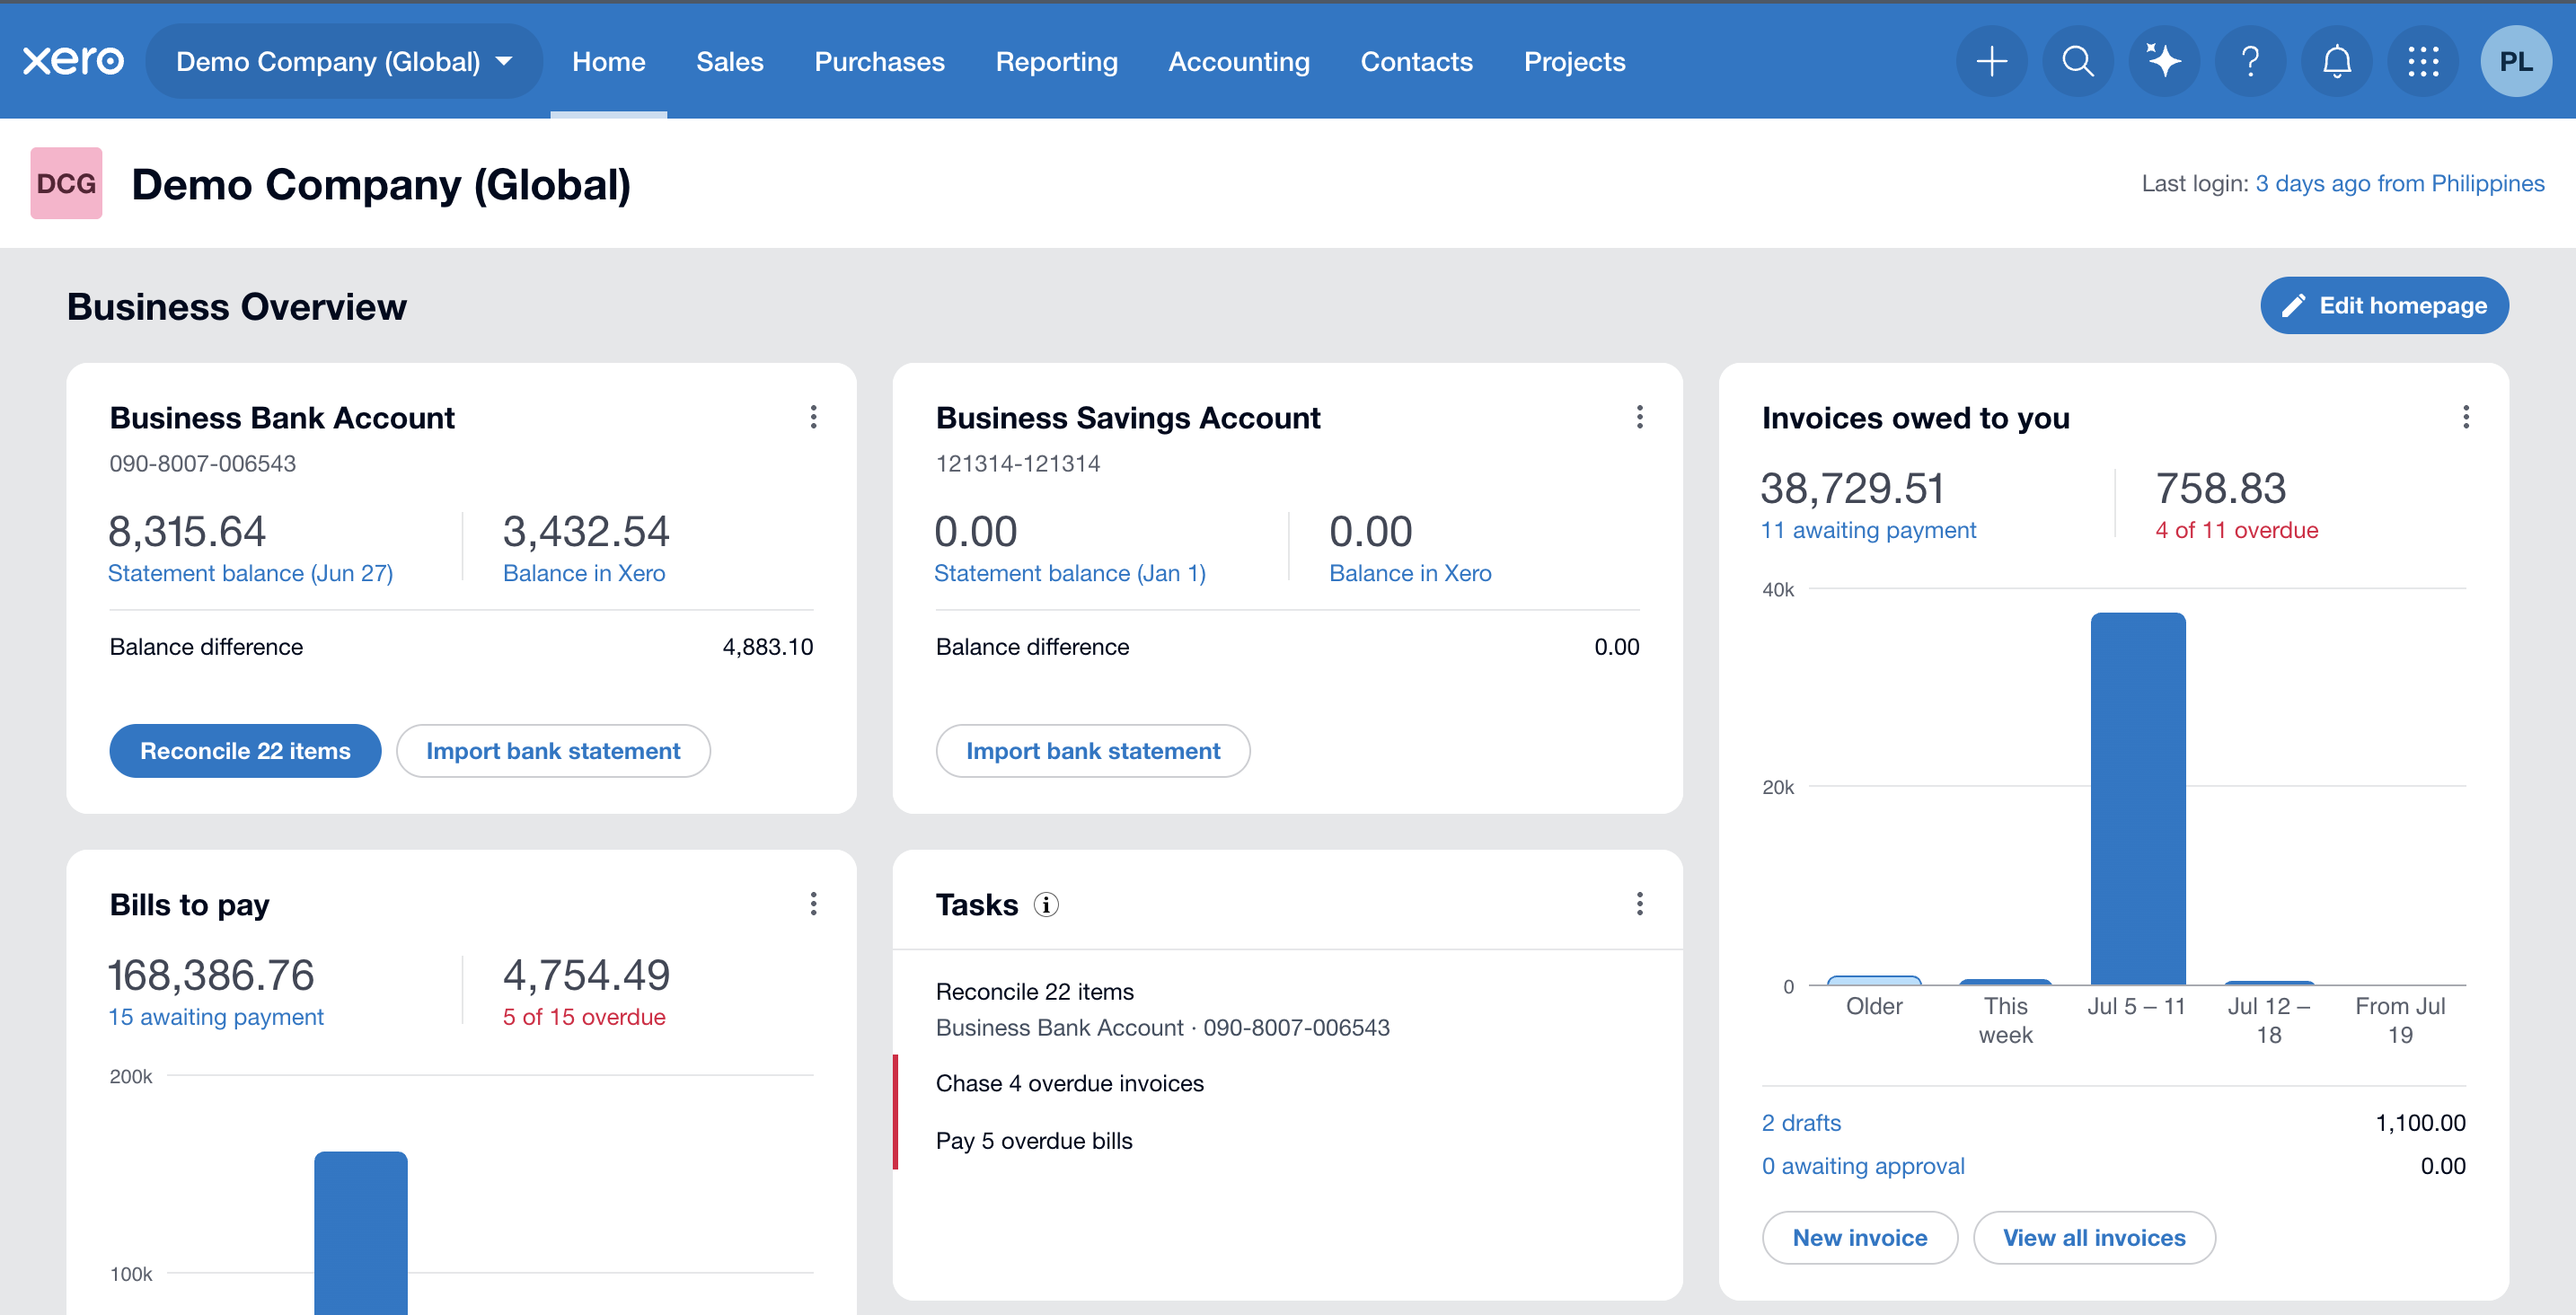This screenshot has height=1315, width=2576.
Task: Click the Older invoices chart bar
Action: 1874,981
